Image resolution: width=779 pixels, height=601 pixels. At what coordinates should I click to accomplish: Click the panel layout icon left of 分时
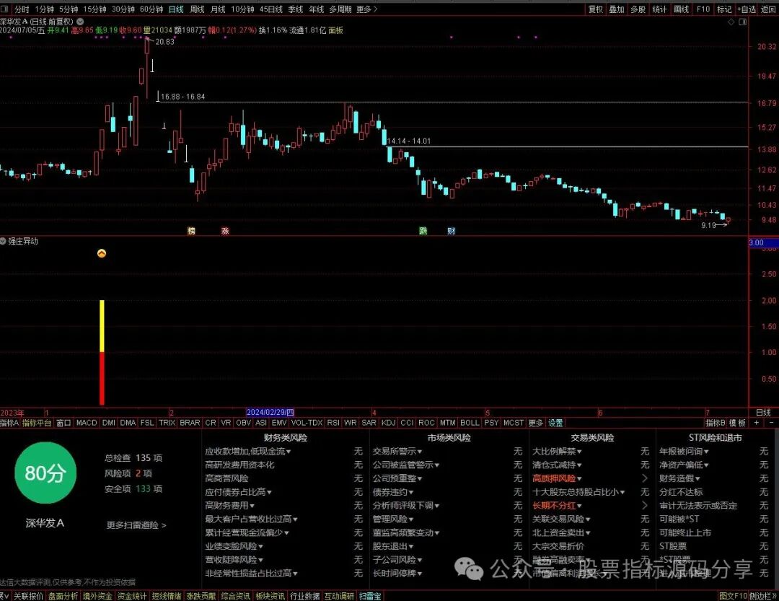point(5,9)
